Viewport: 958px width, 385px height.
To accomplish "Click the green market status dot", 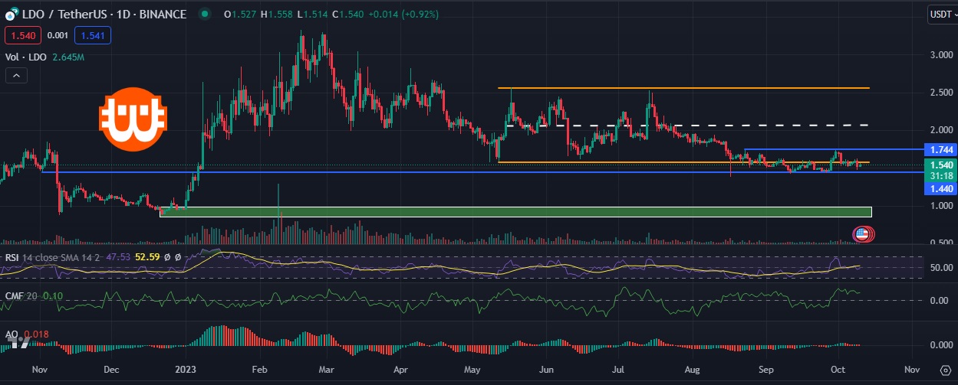I will (203, 15).
